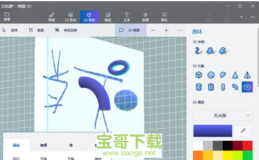Choose the light gray color swatch
This screenshot has width=259, height=160.
click(x=208, y=146)
